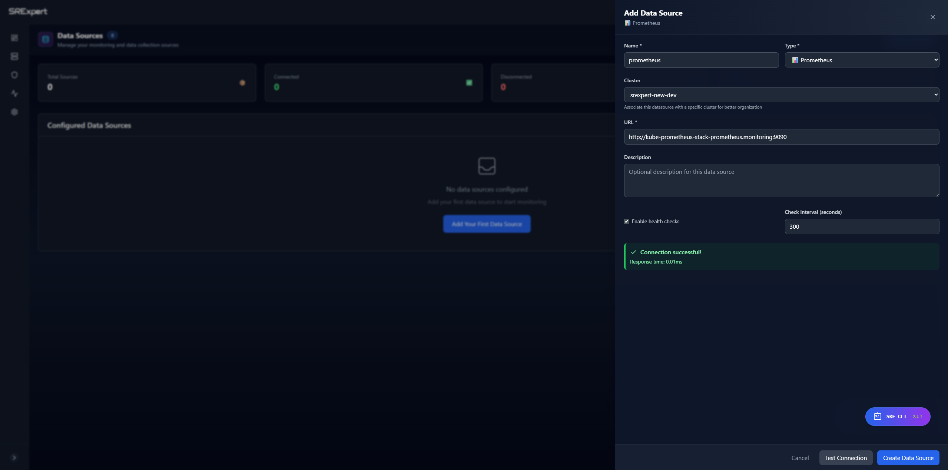Image resolution: width=948 pixels, height=470 pixels.
Task: Click the activity monitoring icon in sidebar
Action: pyautogui.click(x=14, y=93)
